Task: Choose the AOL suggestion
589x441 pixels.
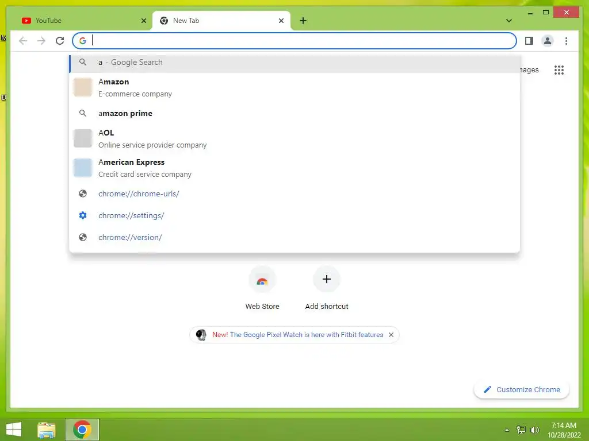Action: pos(295,139)
